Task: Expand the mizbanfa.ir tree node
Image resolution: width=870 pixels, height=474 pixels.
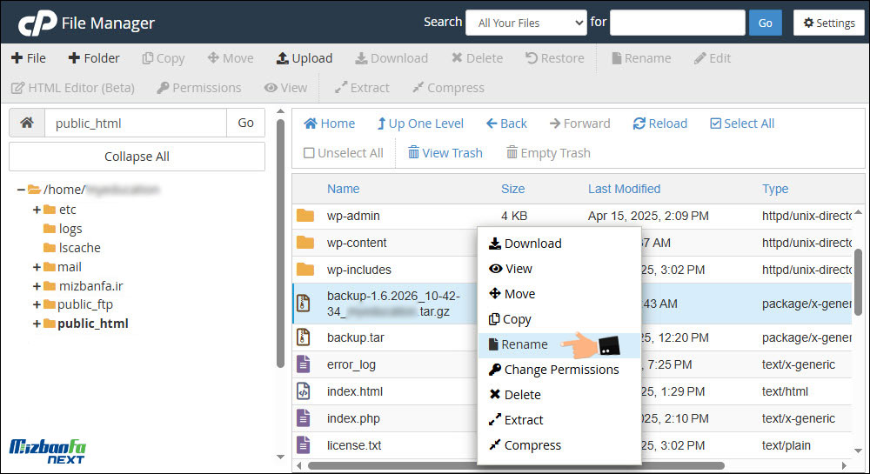Action: (x=37, y=286)
